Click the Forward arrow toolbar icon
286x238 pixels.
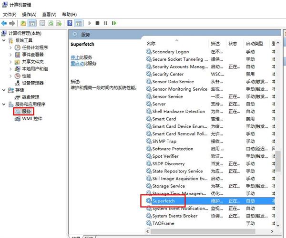click(x=12, y=23)
